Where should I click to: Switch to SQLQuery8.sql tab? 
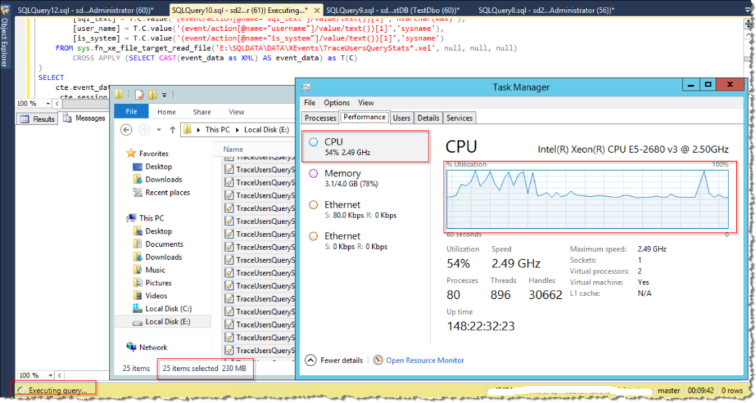547,10
